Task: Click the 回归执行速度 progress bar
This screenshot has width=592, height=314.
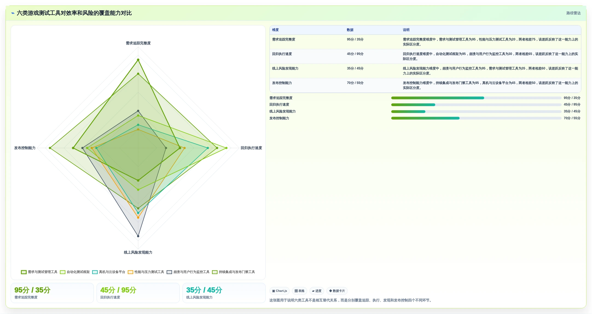Action: pos(476,105)
